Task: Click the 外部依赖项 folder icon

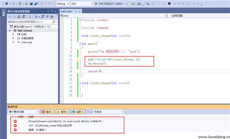Action: tap(18, 38)
